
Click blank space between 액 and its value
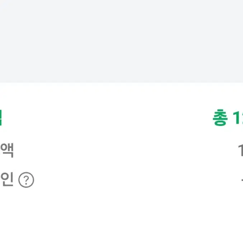126,150
